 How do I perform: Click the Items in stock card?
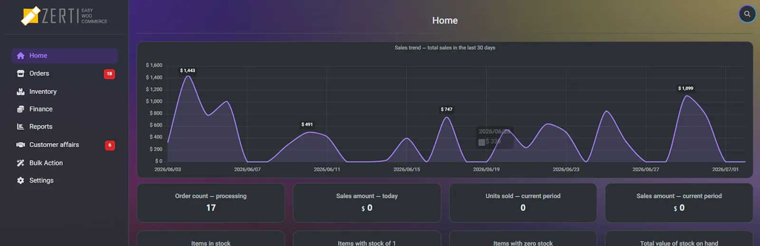coord(211,239)
